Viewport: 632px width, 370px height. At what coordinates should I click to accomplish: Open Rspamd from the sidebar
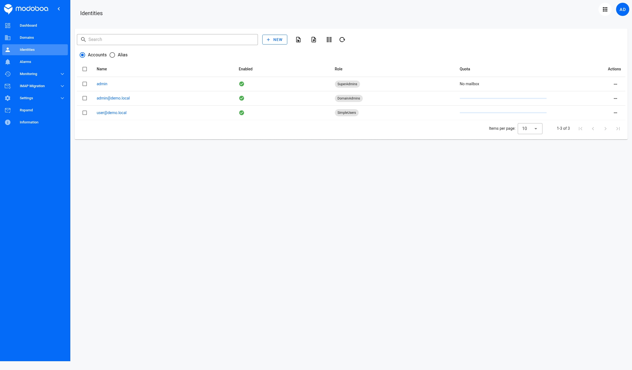coord(26,110)
